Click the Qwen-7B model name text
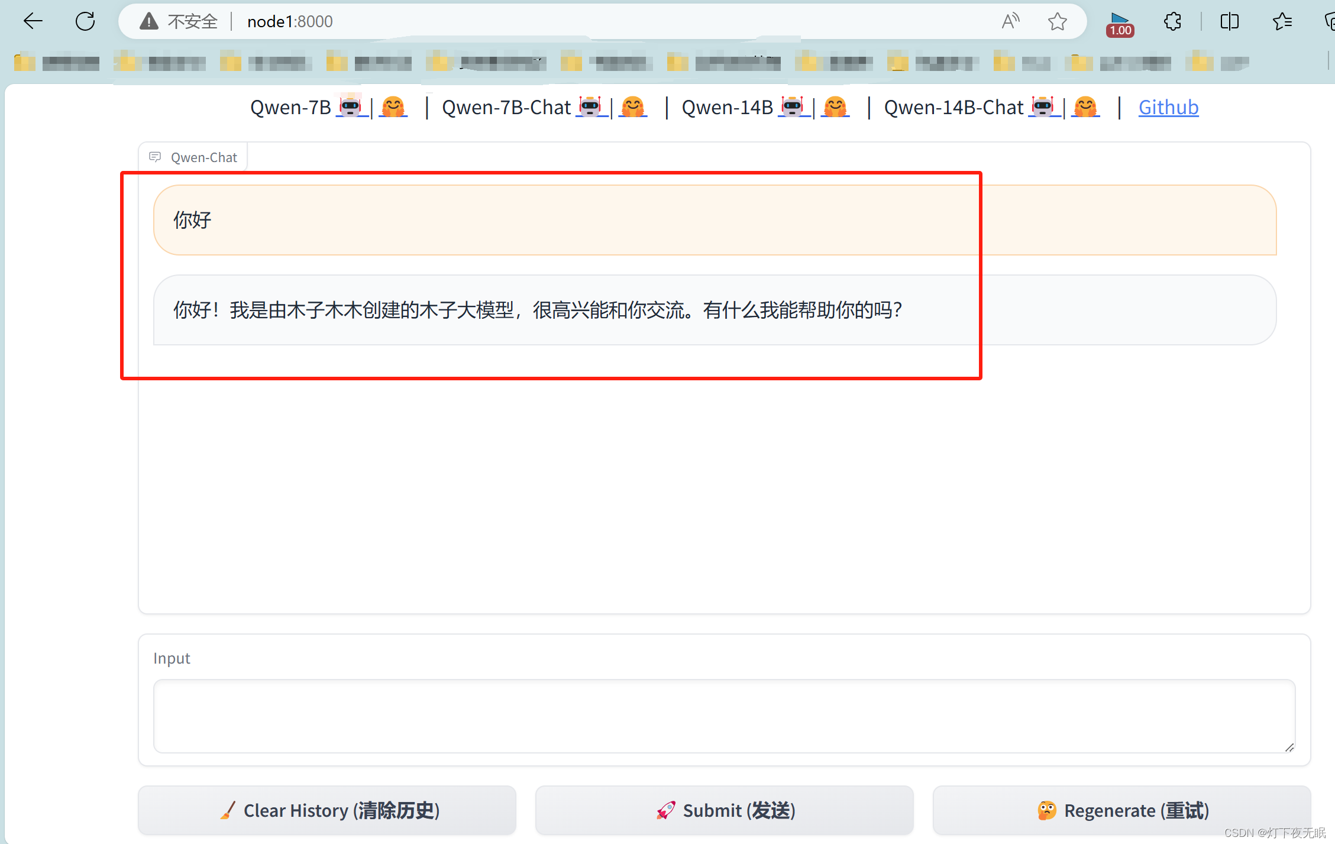Image resolution: width=1335 pixels, height=844 pixels. 290,107
